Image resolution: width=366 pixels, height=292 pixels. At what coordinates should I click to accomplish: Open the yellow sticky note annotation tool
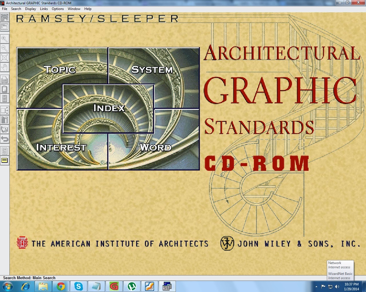[x=5, y=160]
